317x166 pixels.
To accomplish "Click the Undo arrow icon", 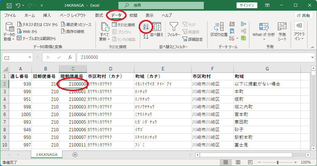I will [18, 5].
